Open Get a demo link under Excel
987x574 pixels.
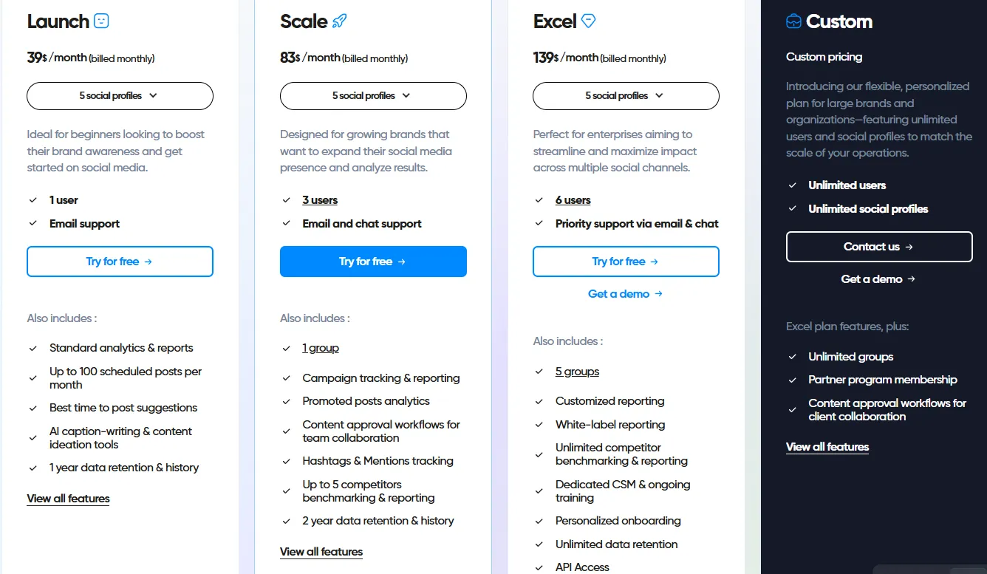(625, 294)
